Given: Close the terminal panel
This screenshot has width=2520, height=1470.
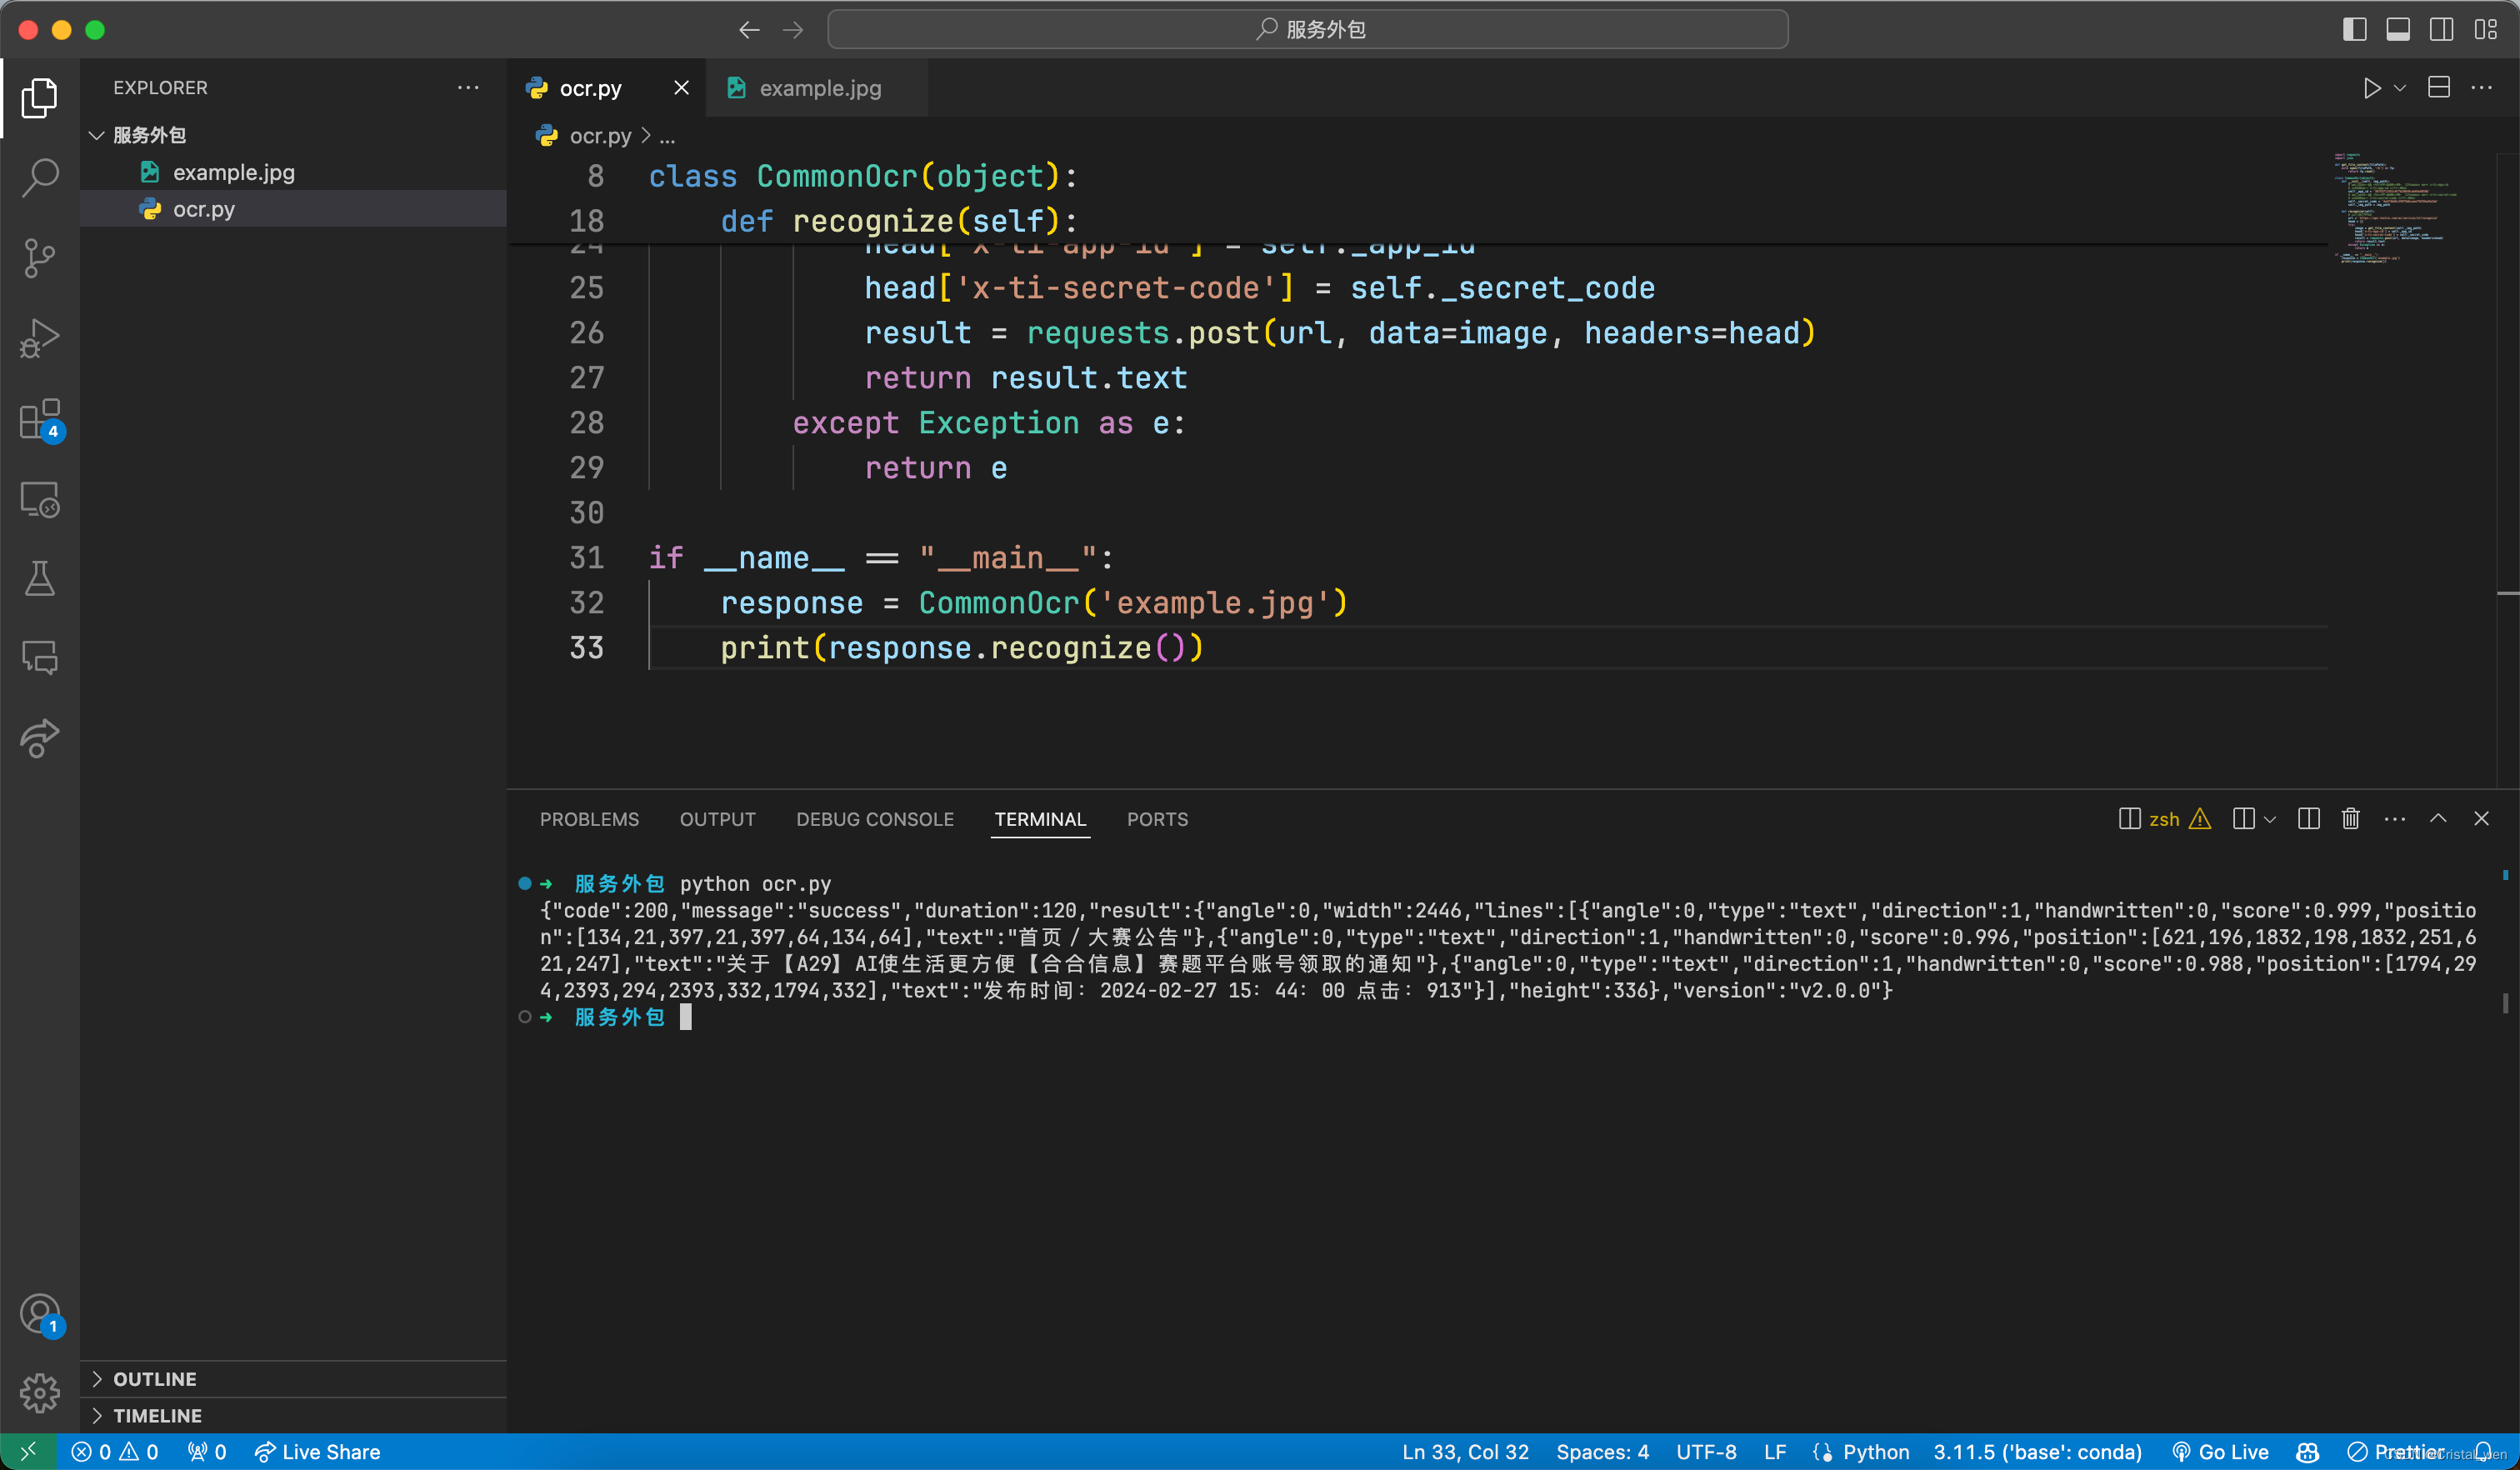Looking at the screenshot, I should pyautogui.click(x=2481, y=819).
